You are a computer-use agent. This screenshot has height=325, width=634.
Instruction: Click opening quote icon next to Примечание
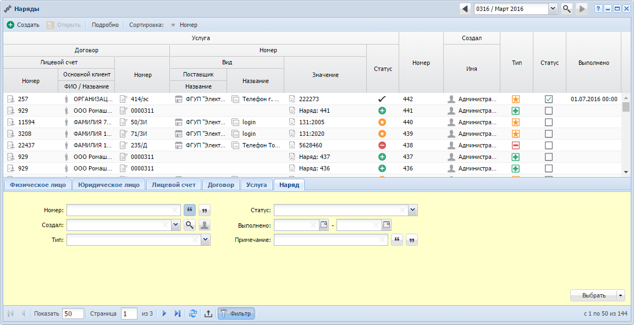397,240
